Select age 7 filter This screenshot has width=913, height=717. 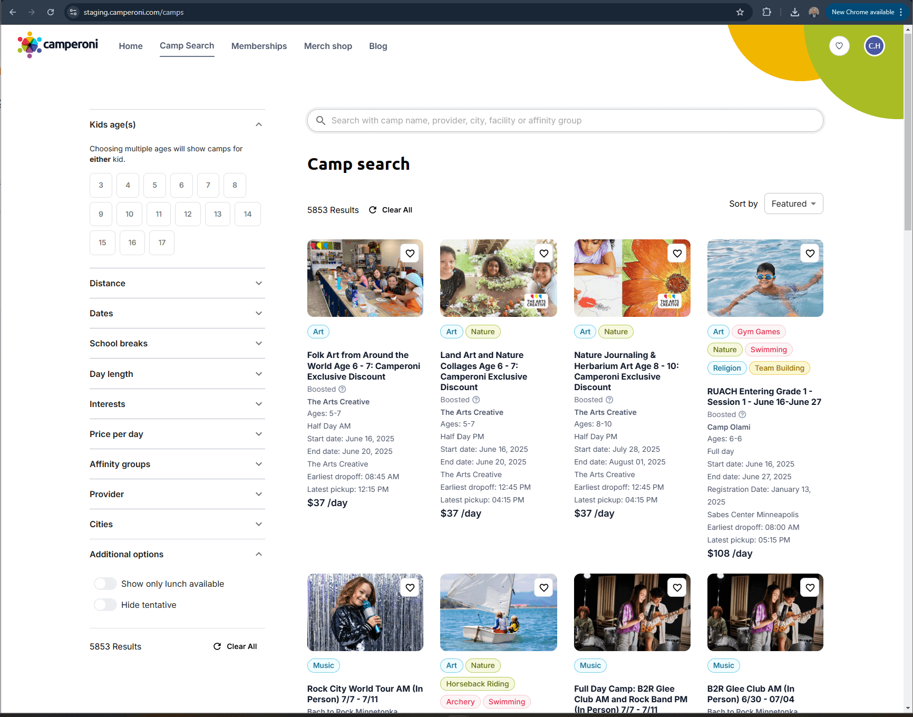pos(208,185)
